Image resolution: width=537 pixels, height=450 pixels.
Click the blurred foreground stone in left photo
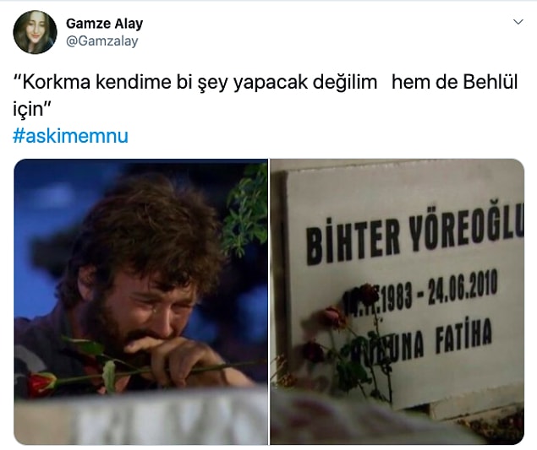(x=140, y=419)
